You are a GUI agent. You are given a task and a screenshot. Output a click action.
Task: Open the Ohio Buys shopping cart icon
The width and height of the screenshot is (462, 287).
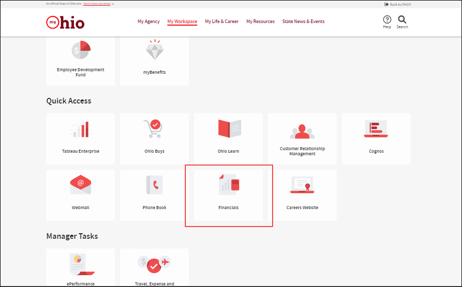[154, 129]
